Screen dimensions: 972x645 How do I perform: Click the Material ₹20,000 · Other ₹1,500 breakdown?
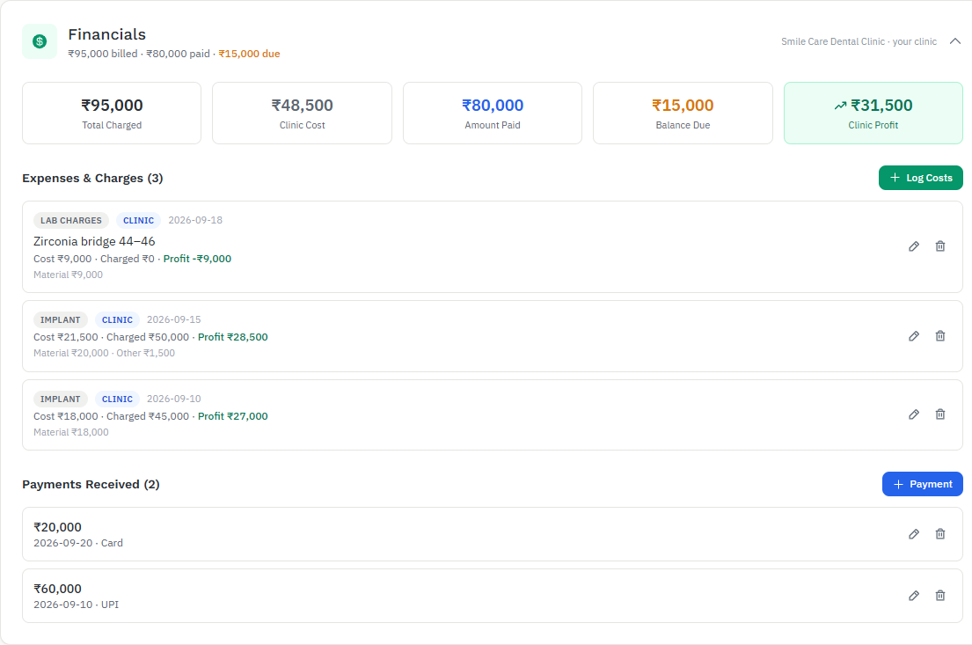coord(104,353)
